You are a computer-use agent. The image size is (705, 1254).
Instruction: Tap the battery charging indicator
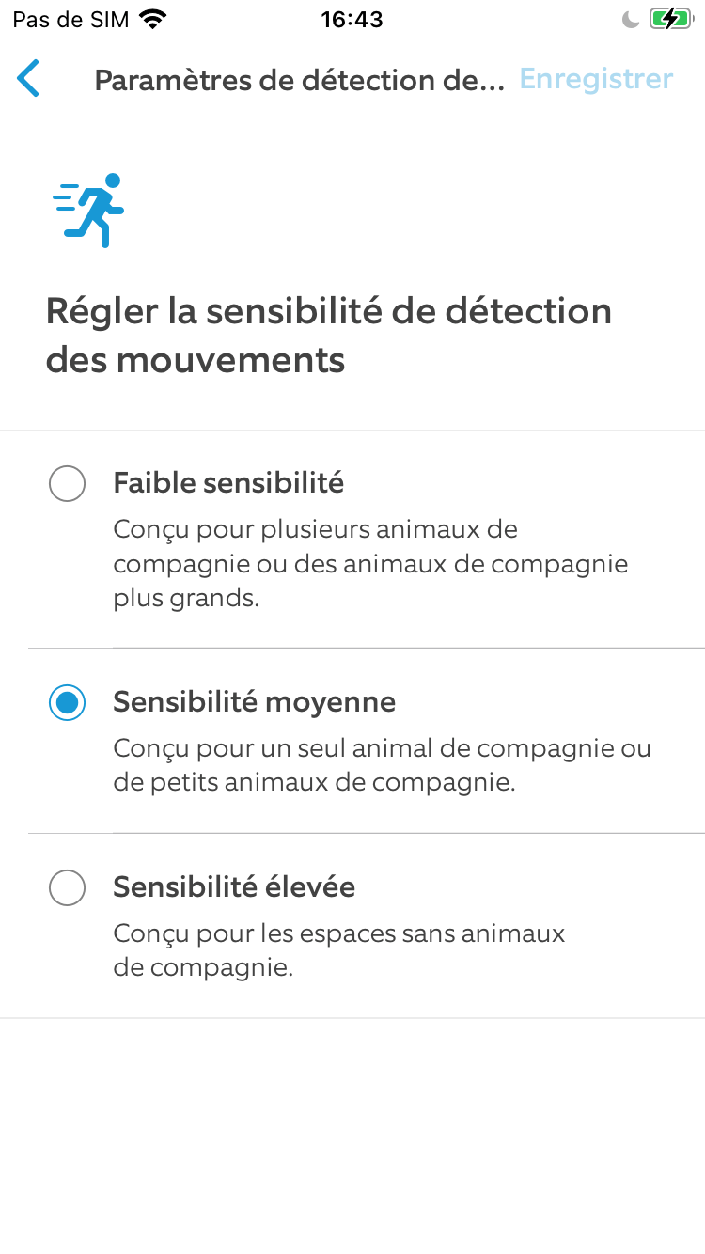(669, 19)
